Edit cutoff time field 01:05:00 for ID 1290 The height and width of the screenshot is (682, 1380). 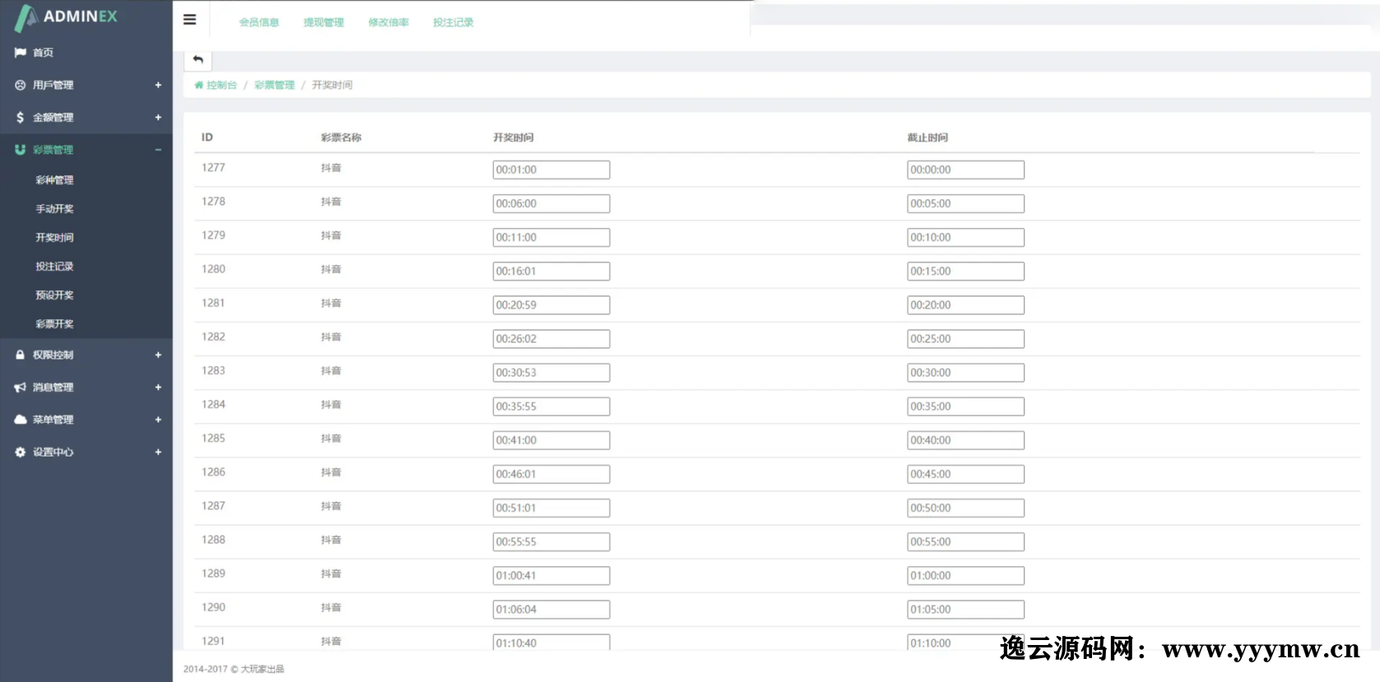[965, 609]
